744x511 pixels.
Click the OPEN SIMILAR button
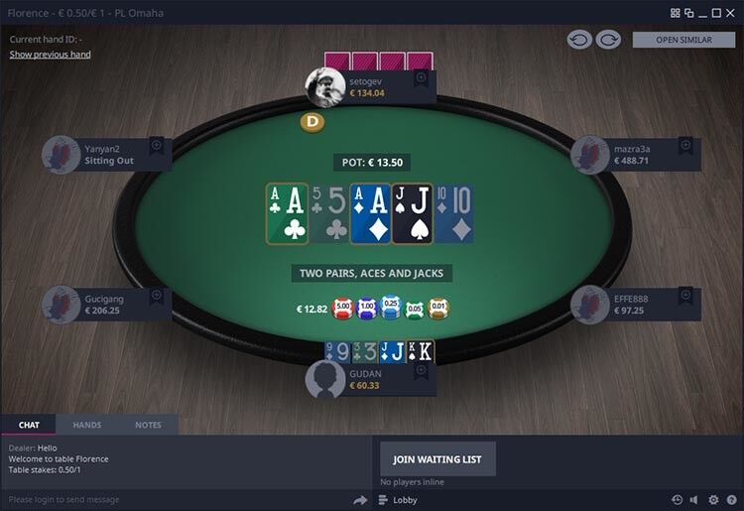pyautogui.click(x=683, y=40)
